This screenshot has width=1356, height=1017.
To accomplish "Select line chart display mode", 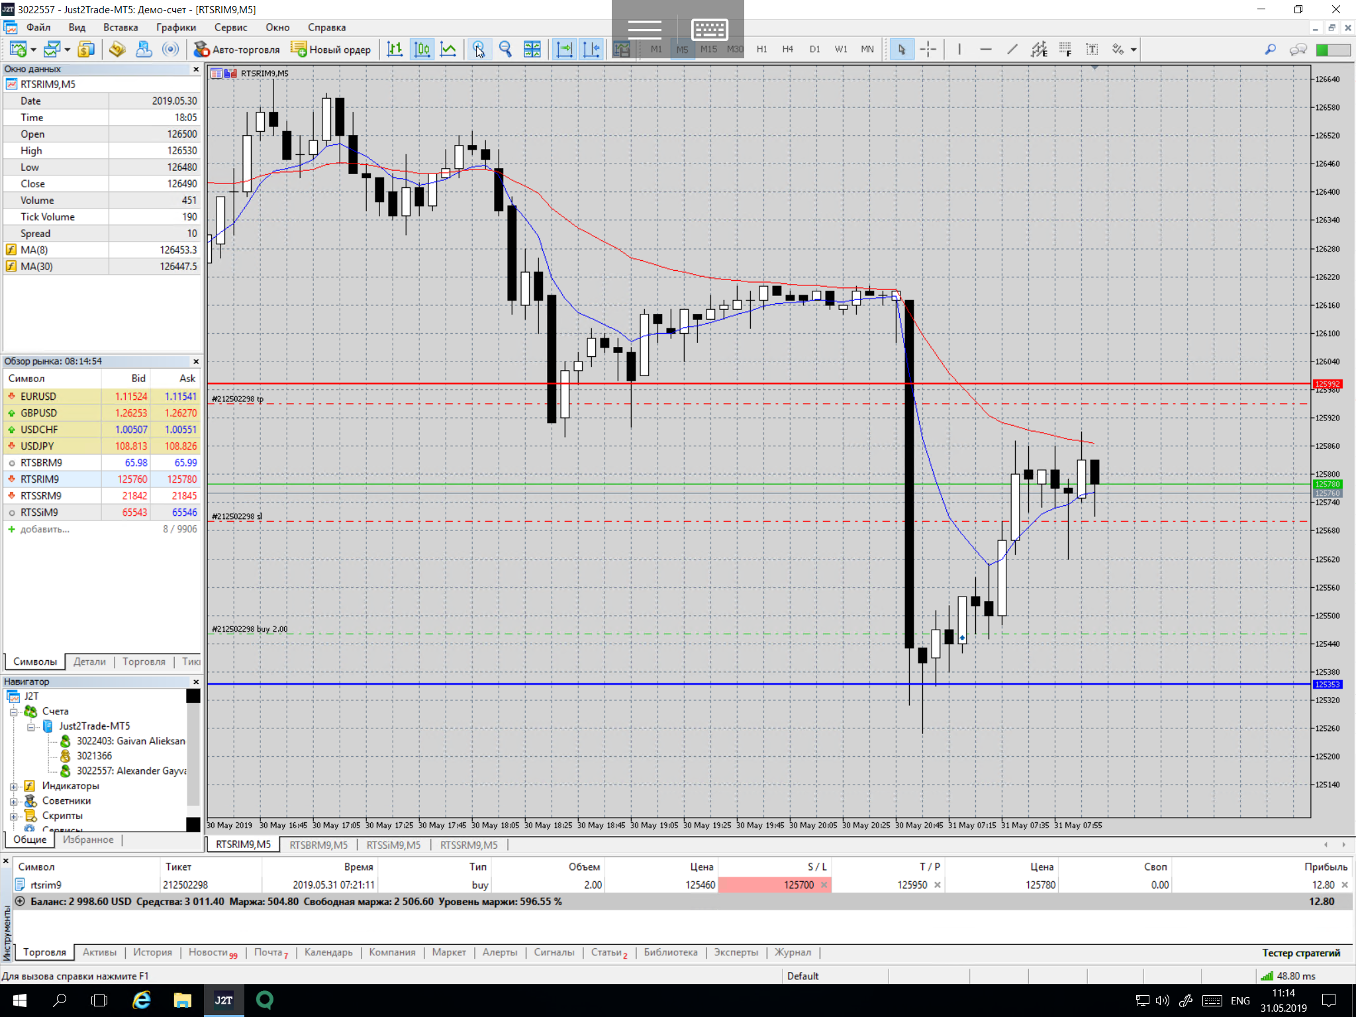I will 448,50.
